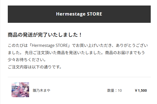Click the ￥1,500 price amount

click(x=141, y=90)
